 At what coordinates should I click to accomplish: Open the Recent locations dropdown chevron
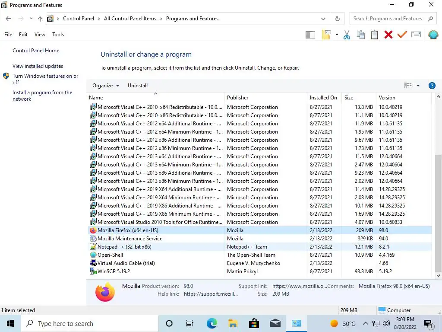coord(31,19)
